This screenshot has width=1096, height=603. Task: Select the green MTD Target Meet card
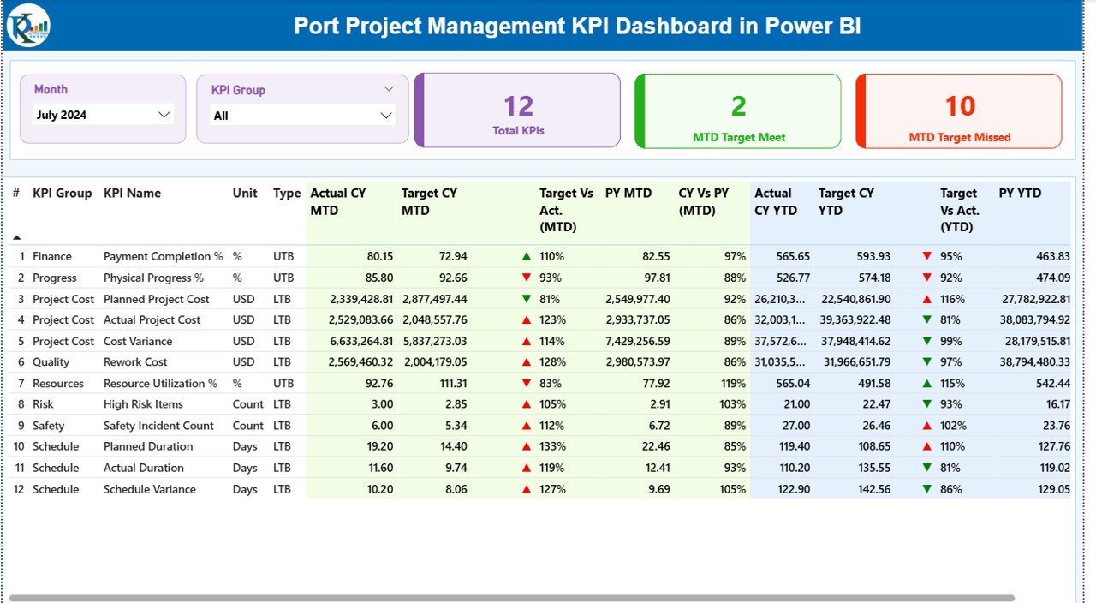click(737, 110)
